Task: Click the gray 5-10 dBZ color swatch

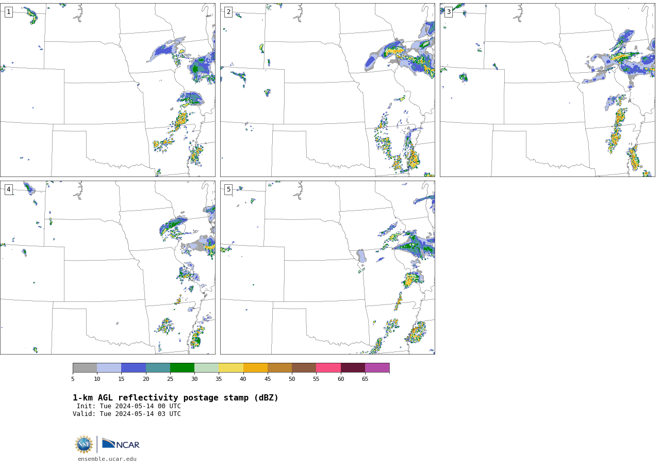Action: [85, 367]
